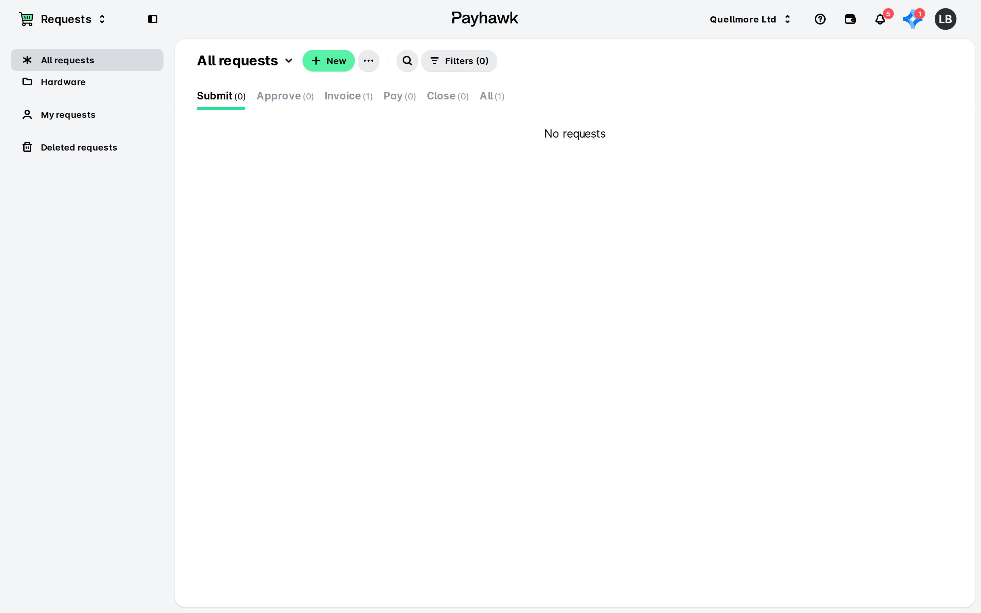Open the blue AI assistant star icon
Image resolution: width=981 pixels, height=613 pixels.
[912, 19]
